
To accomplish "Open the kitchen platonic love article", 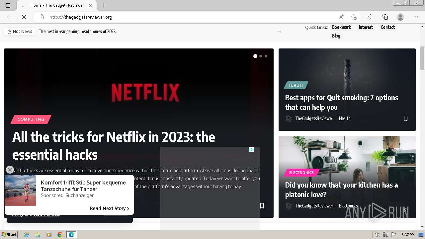I will pyautogui.click(x=341, y=190).
